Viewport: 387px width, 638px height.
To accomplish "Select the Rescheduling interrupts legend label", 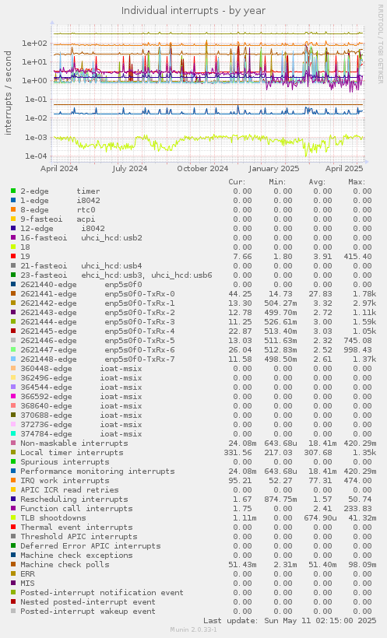I will coord(74,500).
